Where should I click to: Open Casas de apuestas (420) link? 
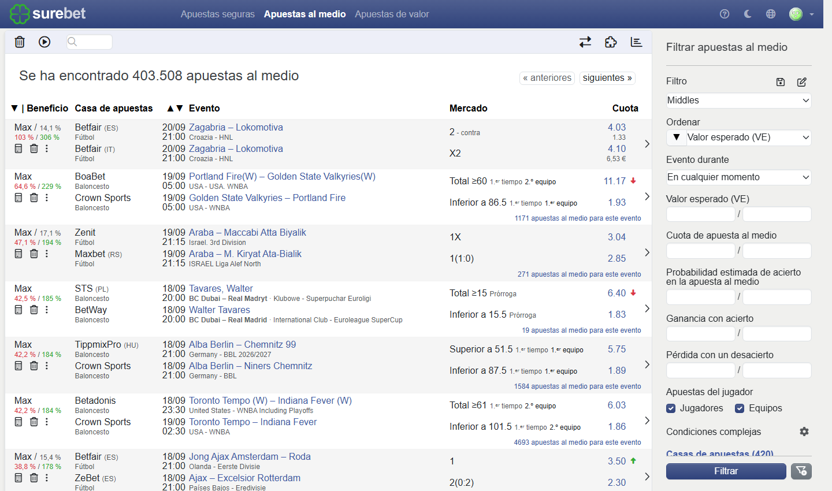720,453
